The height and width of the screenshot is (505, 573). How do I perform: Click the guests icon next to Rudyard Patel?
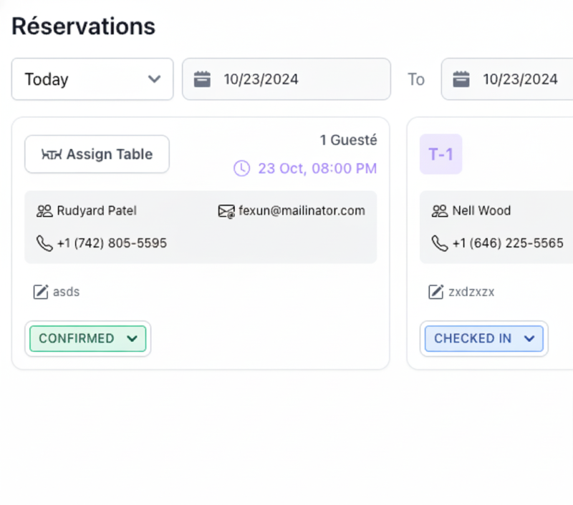[43, 210]
